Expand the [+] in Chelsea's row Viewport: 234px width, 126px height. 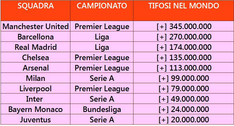[162, 58]
